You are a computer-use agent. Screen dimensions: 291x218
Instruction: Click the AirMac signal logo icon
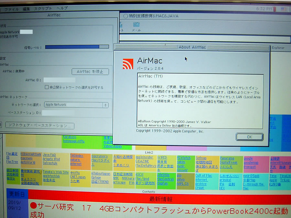(128, 64)
